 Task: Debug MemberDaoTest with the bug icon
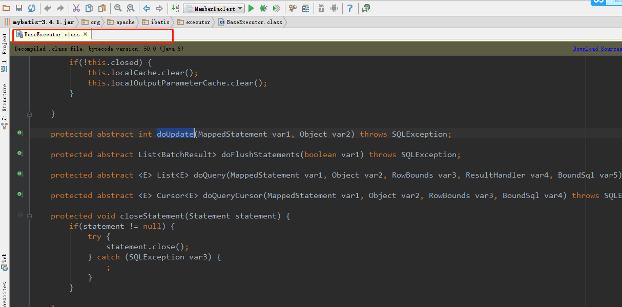(263, 8)
